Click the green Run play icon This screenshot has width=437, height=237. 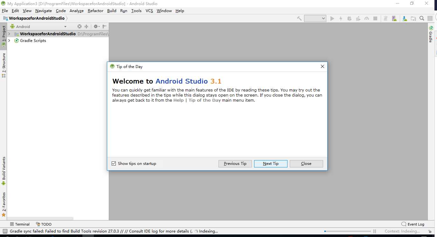click(x=332, y=18)
